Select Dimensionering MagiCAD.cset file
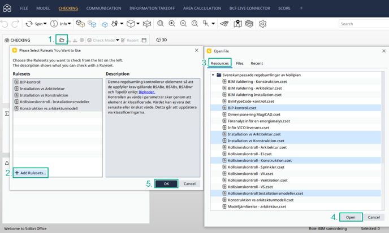The height and width of the screenshot is (233, 389). (296, 115)
